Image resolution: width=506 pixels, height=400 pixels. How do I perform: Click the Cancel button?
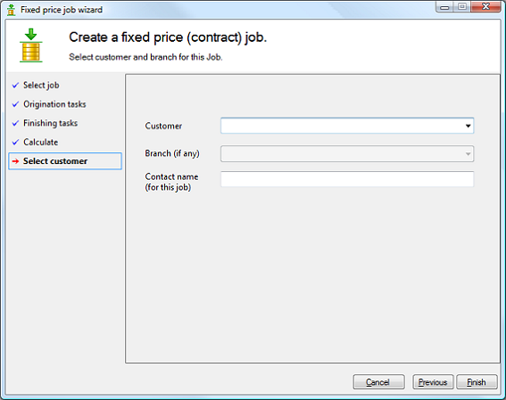pyautogui.click(x=379, y=382)
